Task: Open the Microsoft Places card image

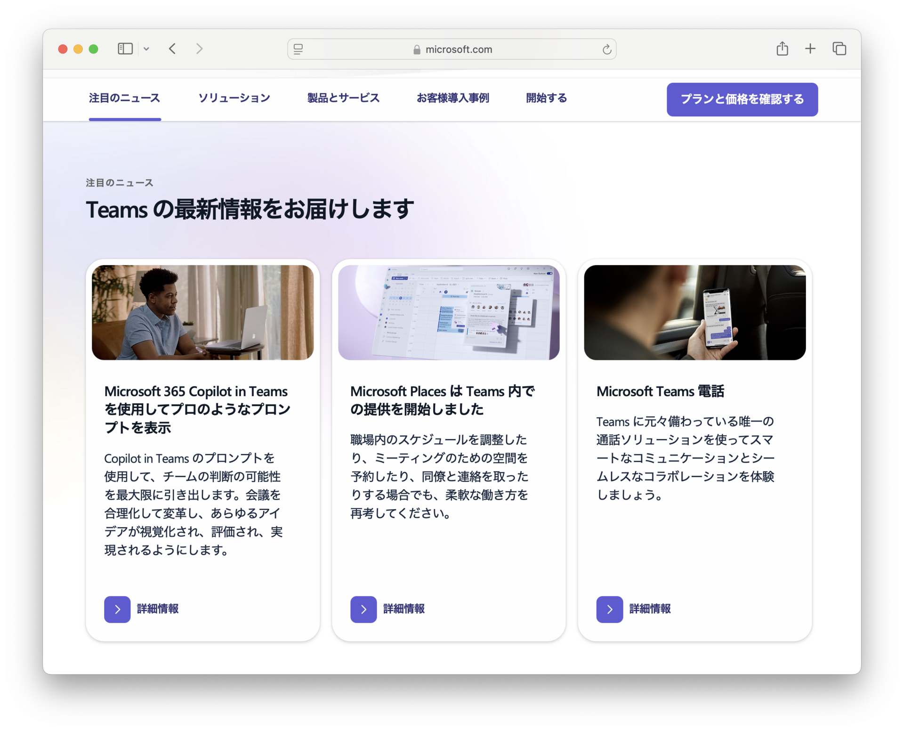Action: 449,312
